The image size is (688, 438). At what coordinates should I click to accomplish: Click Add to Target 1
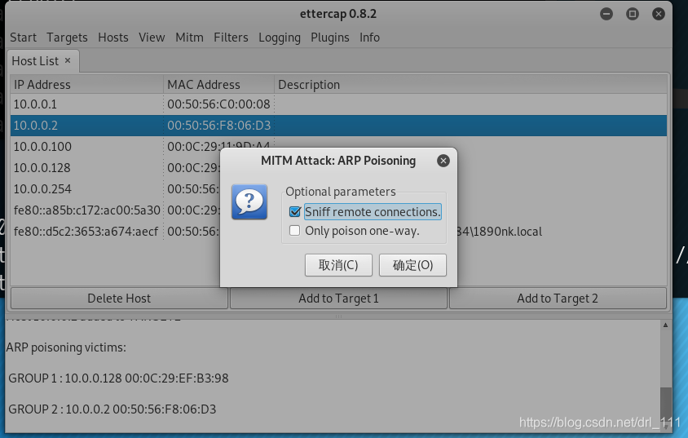coord(338,299)
